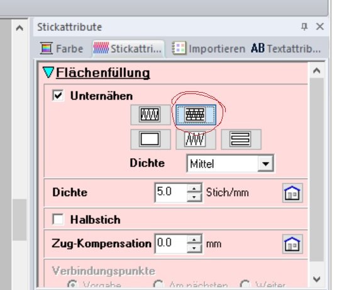Image resolution: width=342 pixels, height=290 pixels.
Task: Select the zigzag underlay stitch icon
Action: pyautogui.click(x=150, y=115)
